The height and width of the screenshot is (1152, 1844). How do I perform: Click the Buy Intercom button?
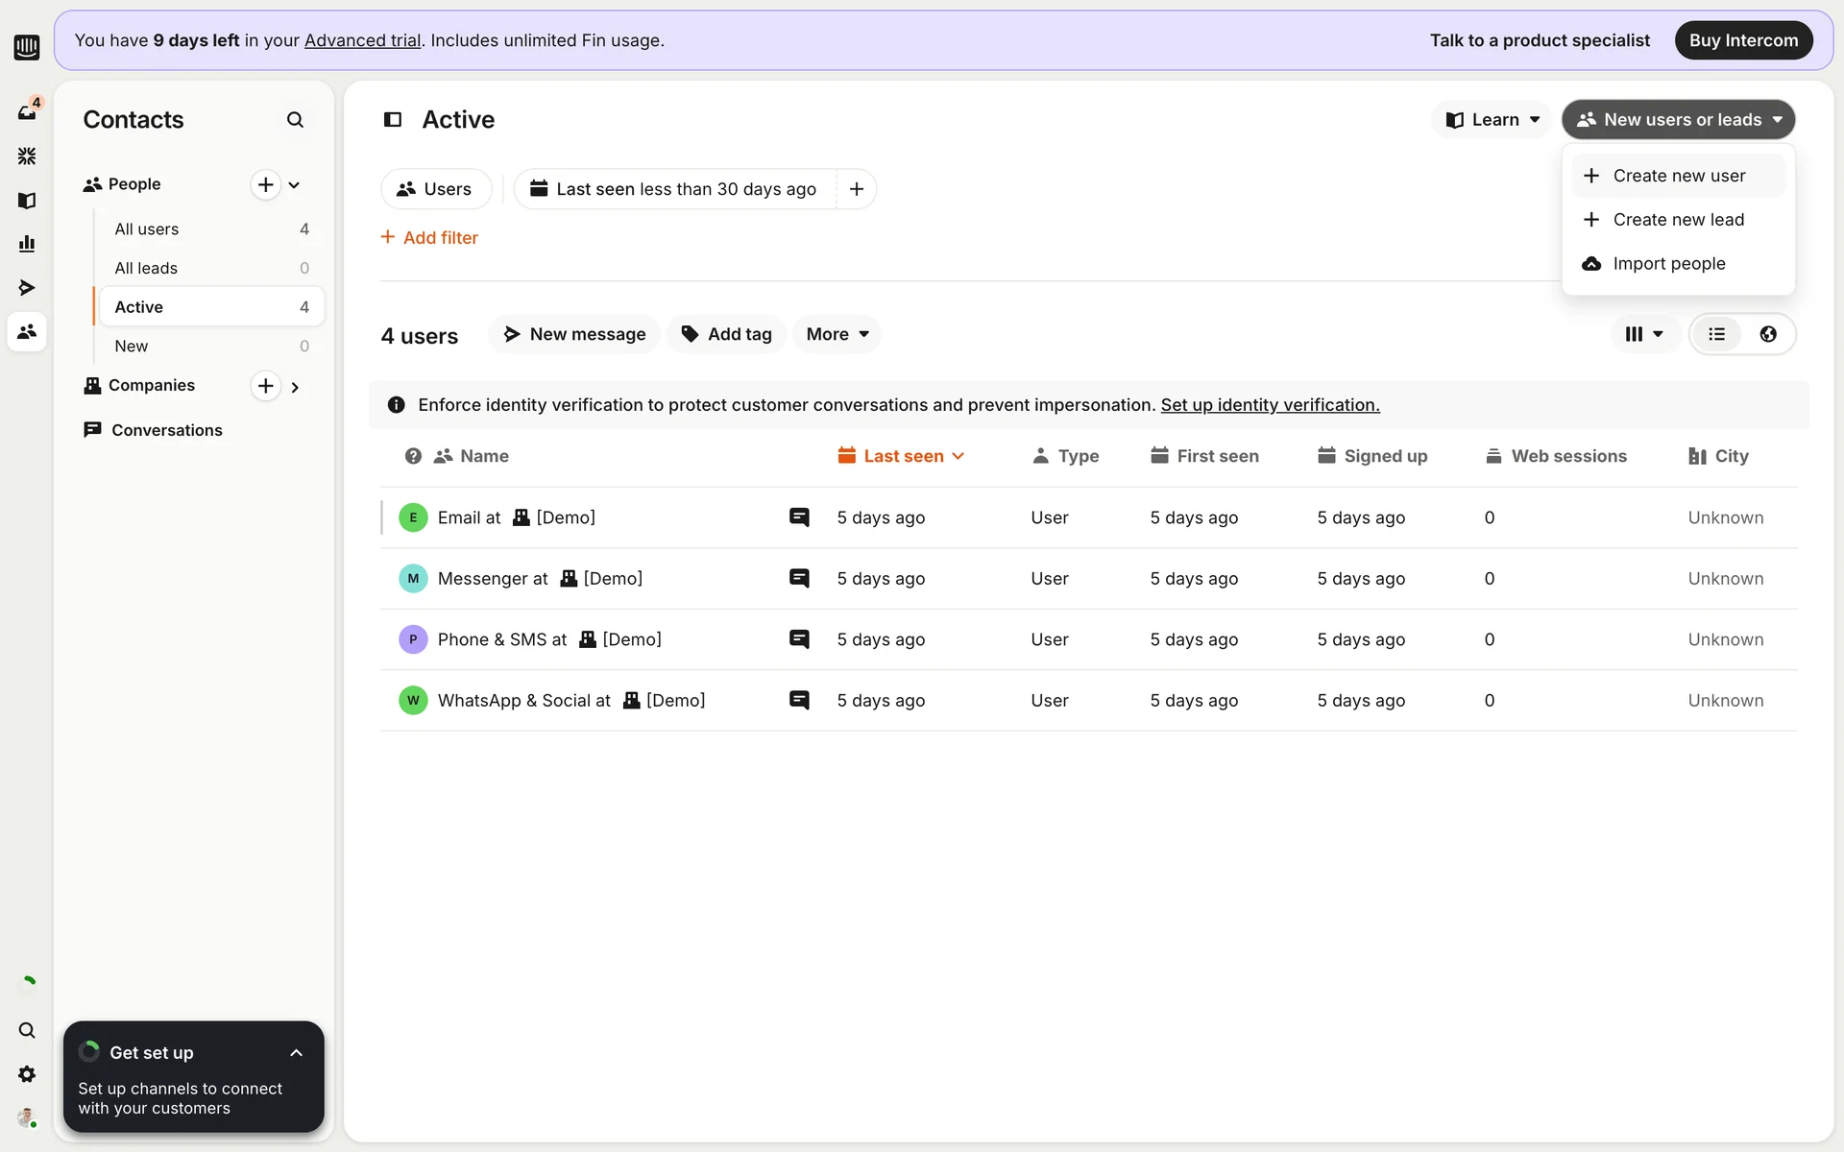(1742, 40)
